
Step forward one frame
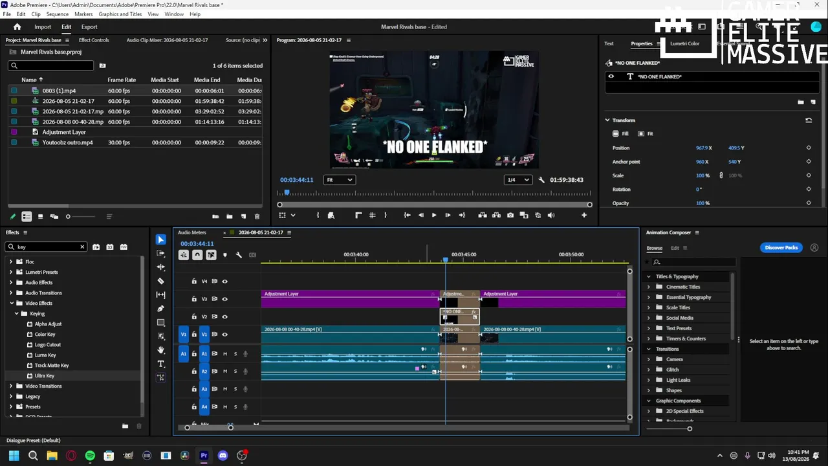click(448, 216)
